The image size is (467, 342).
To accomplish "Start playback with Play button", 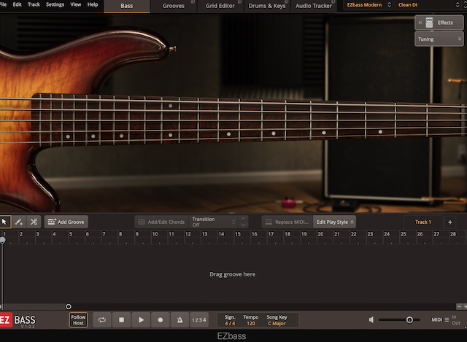I will (141, 320).
